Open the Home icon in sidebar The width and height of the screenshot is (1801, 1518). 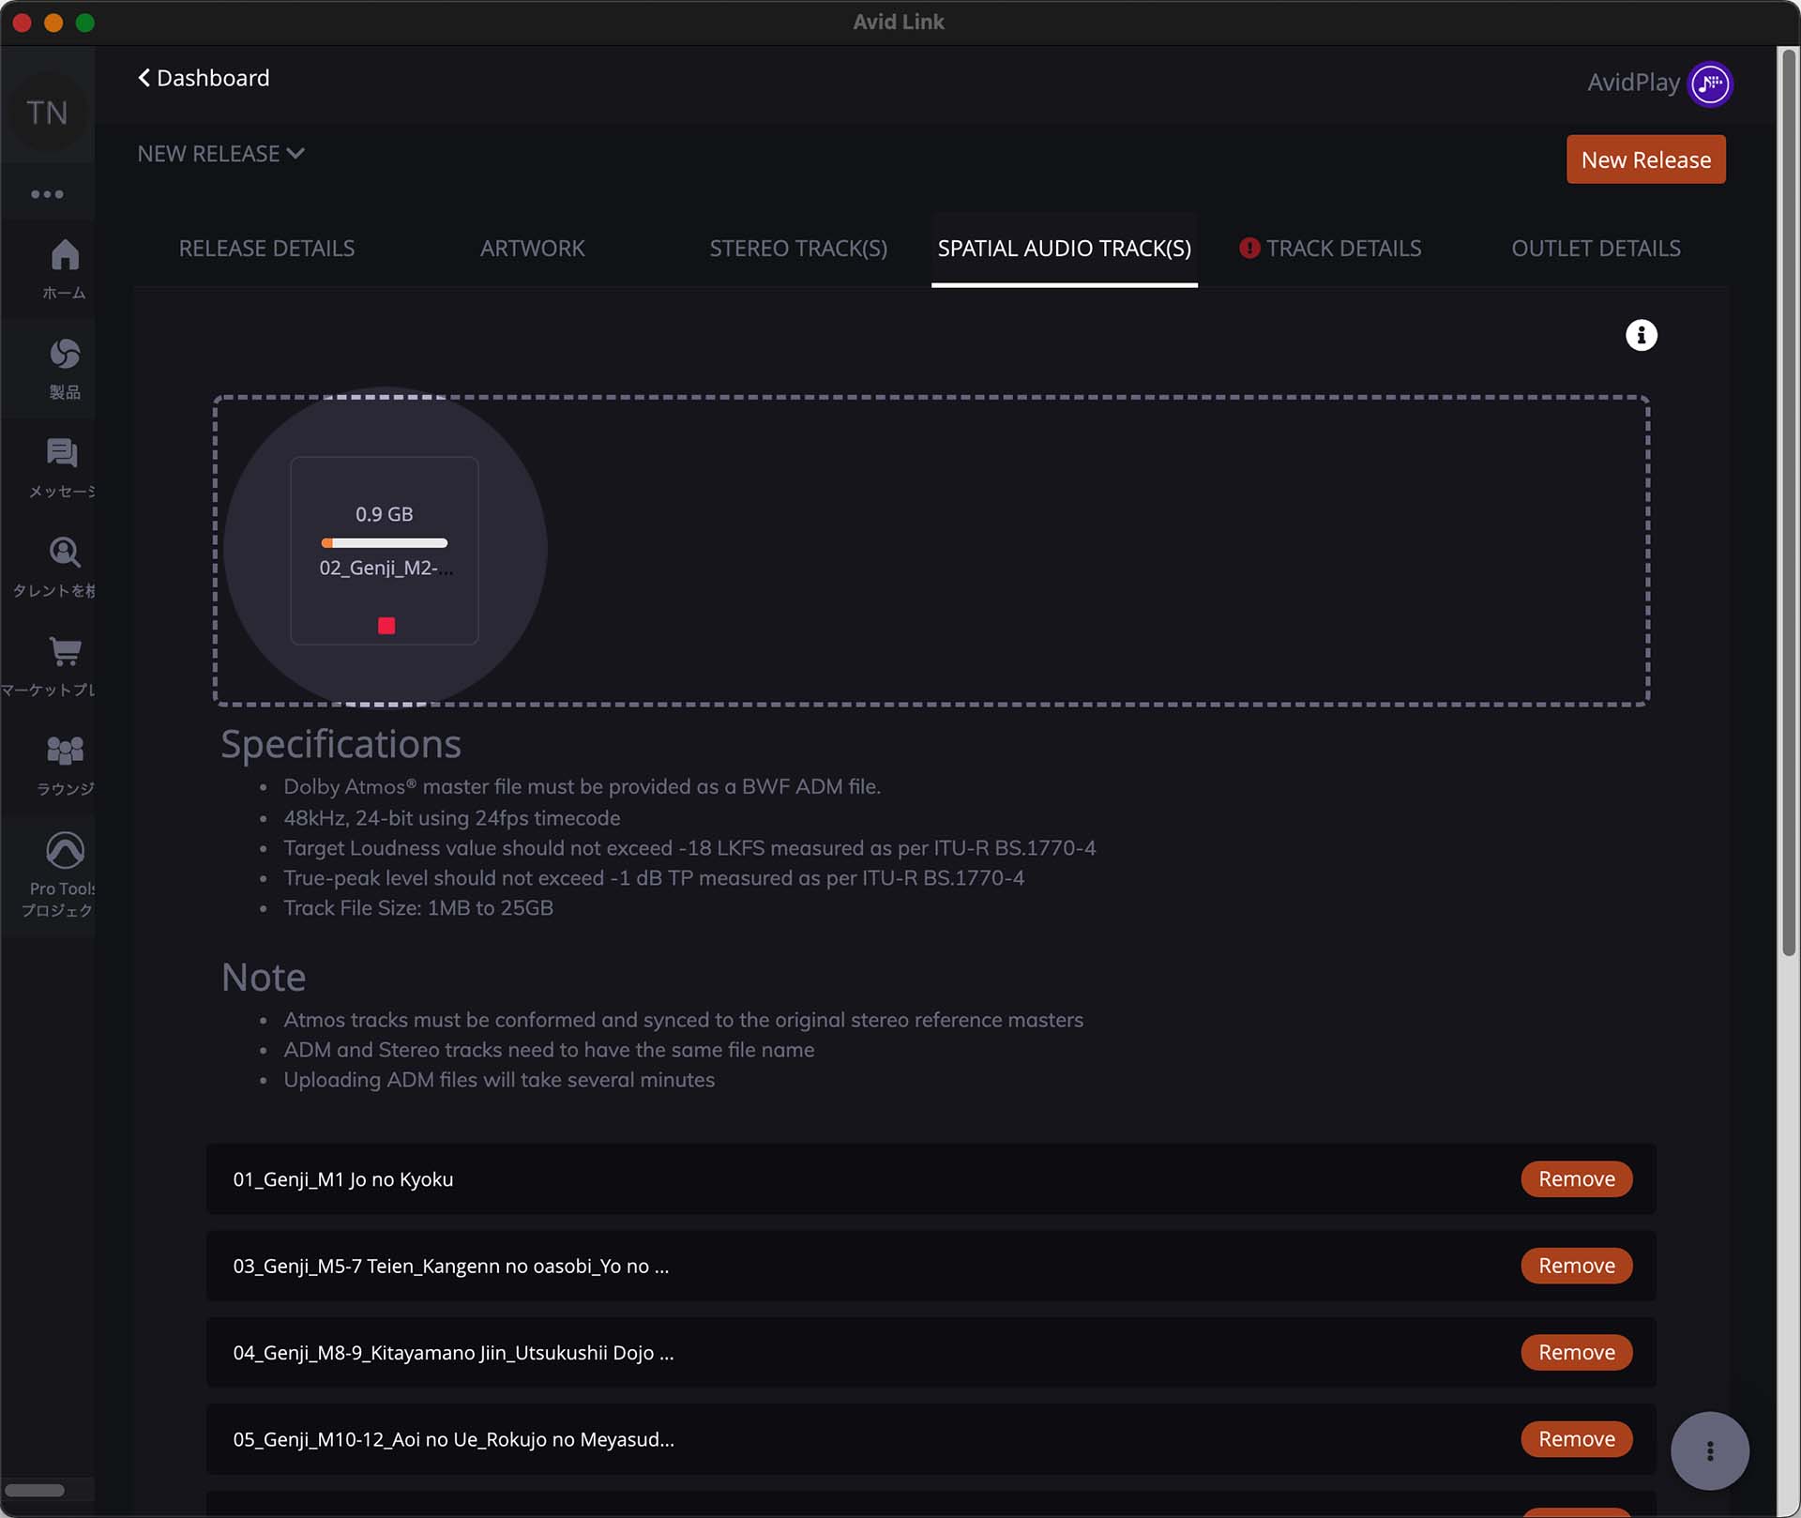[x=64, y=255]
